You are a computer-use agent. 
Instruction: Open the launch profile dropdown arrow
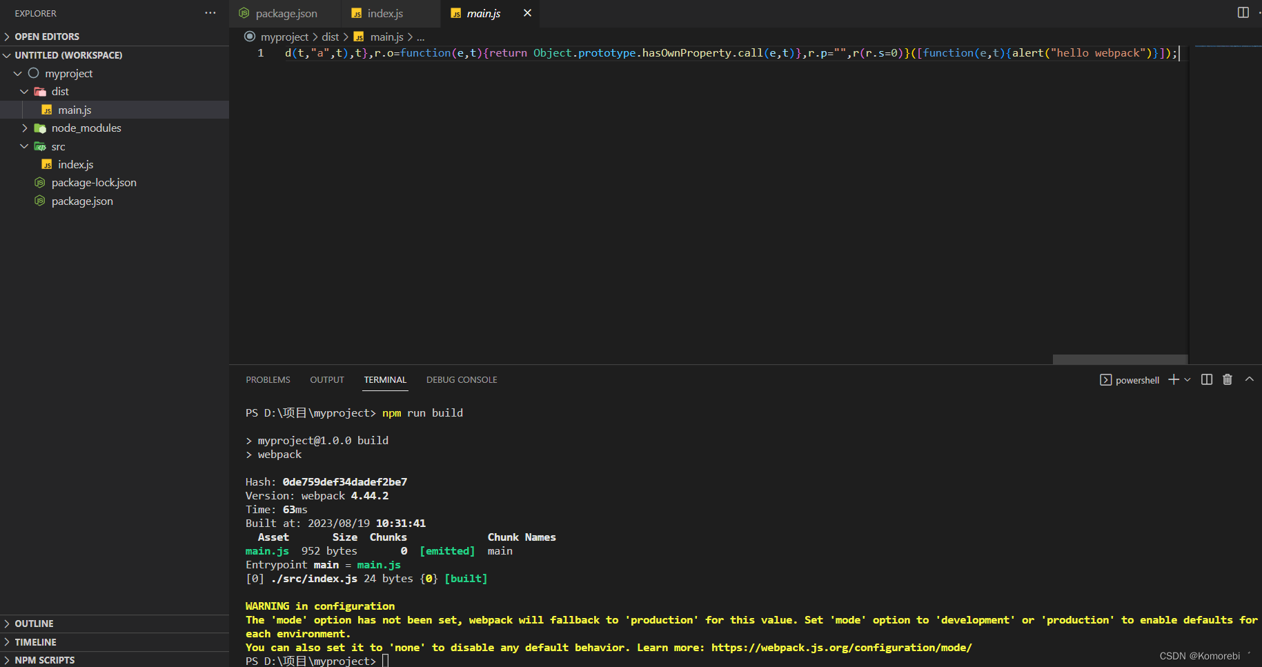click(1187, 380)
